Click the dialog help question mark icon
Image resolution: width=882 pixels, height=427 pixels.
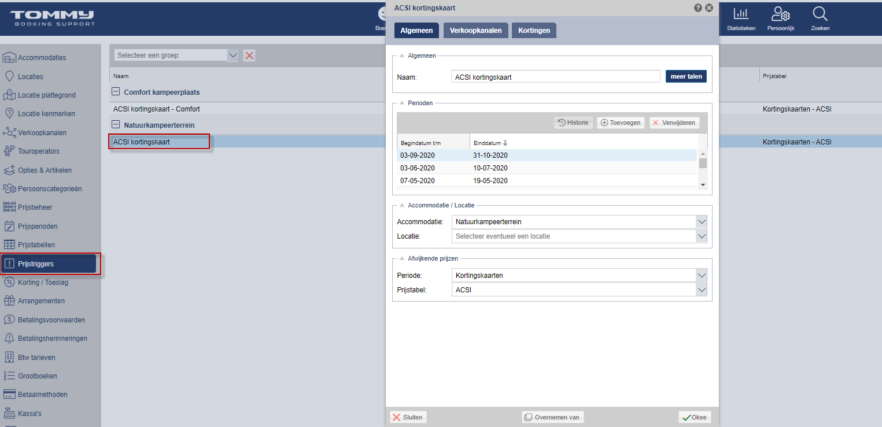698,8
